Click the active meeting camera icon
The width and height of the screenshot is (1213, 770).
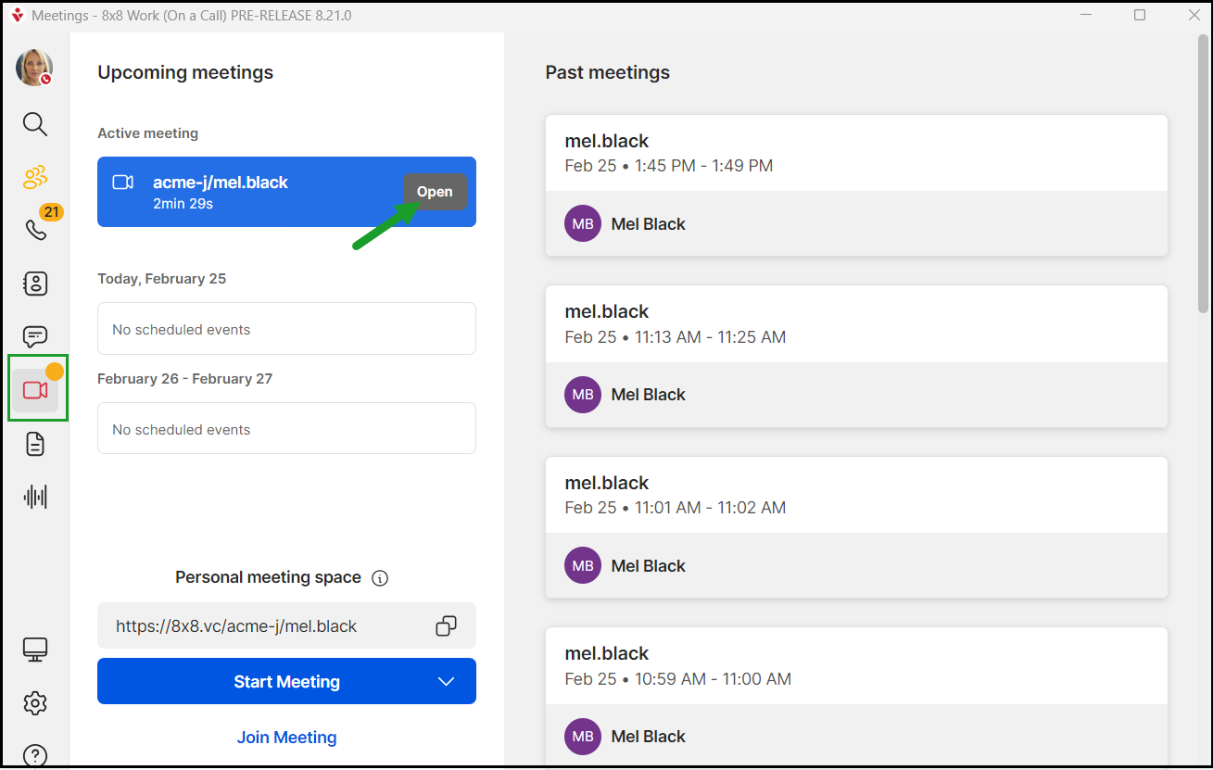(x=123, y=183)
